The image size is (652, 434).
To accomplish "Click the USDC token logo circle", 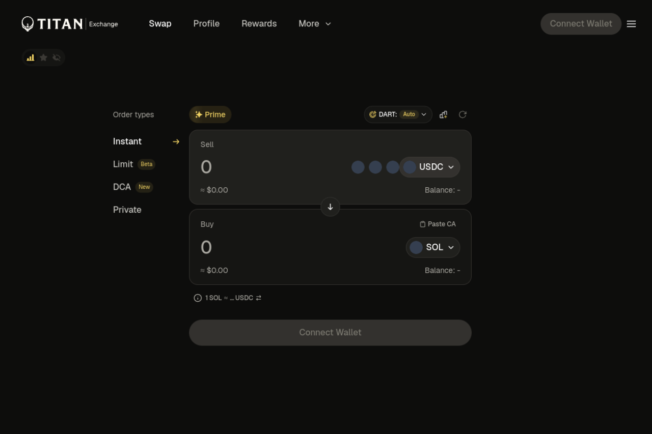I will click(x=410, y=167).
